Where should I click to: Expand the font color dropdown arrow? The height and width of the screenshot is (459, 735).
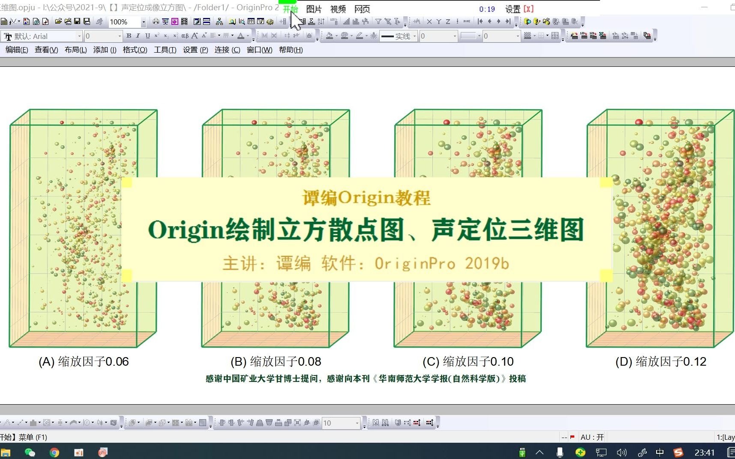click(x=248, y=36)
